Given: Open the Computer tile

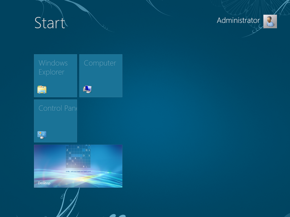Looking at the screenshot, I should tap(101, 76).
